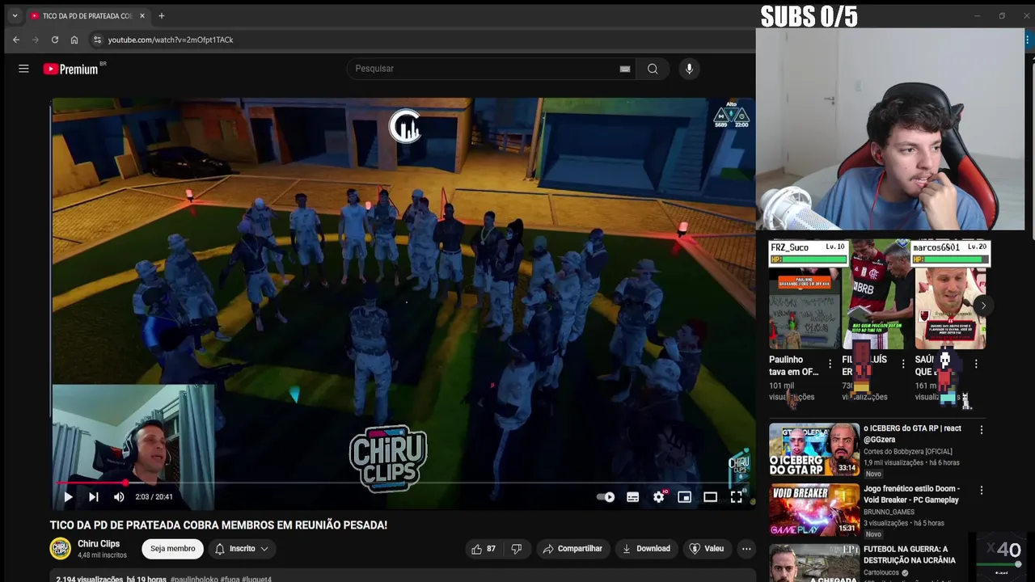
Task: Enter fullscreen mode
Action: point(736,497)
